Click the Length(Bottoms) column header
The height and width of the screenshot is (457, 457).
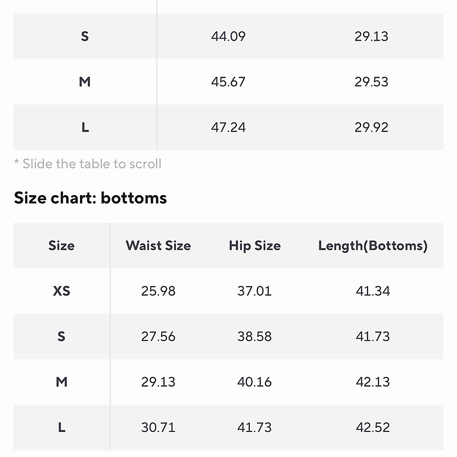pos(373,246)
